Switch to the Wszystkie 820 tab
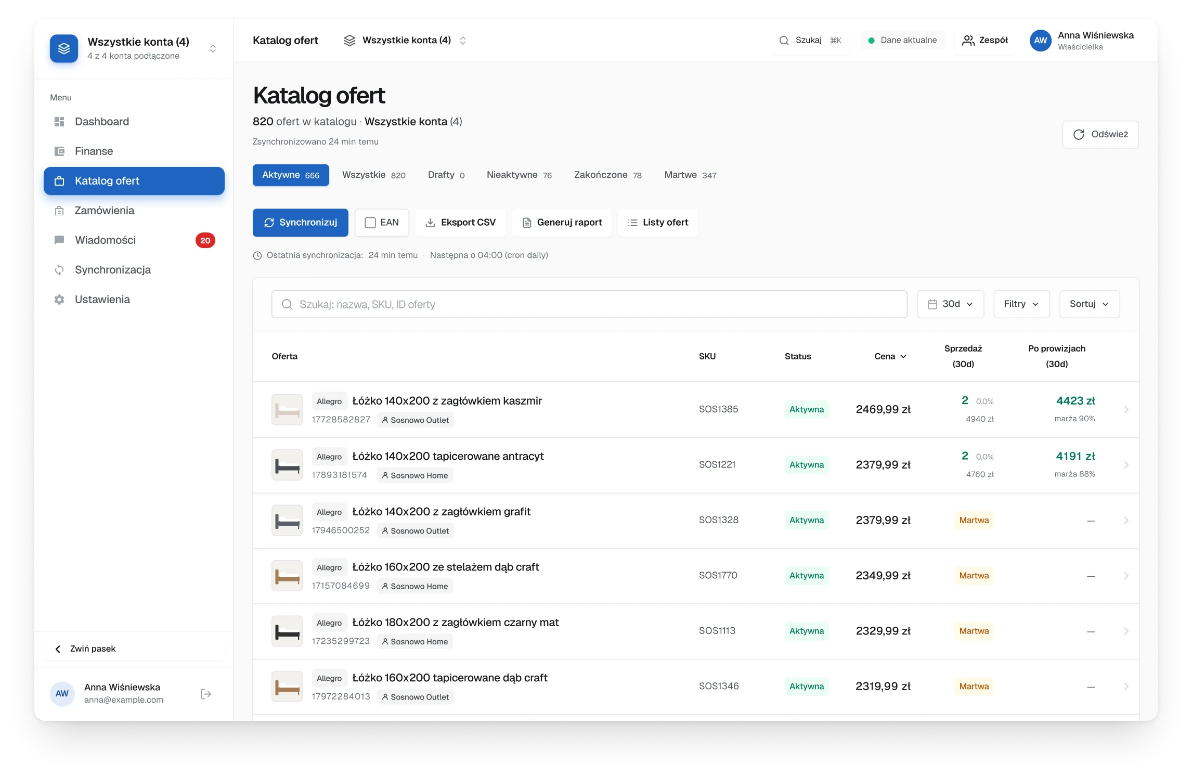This screenshot has width=1192, height=777. click(374, 175)
